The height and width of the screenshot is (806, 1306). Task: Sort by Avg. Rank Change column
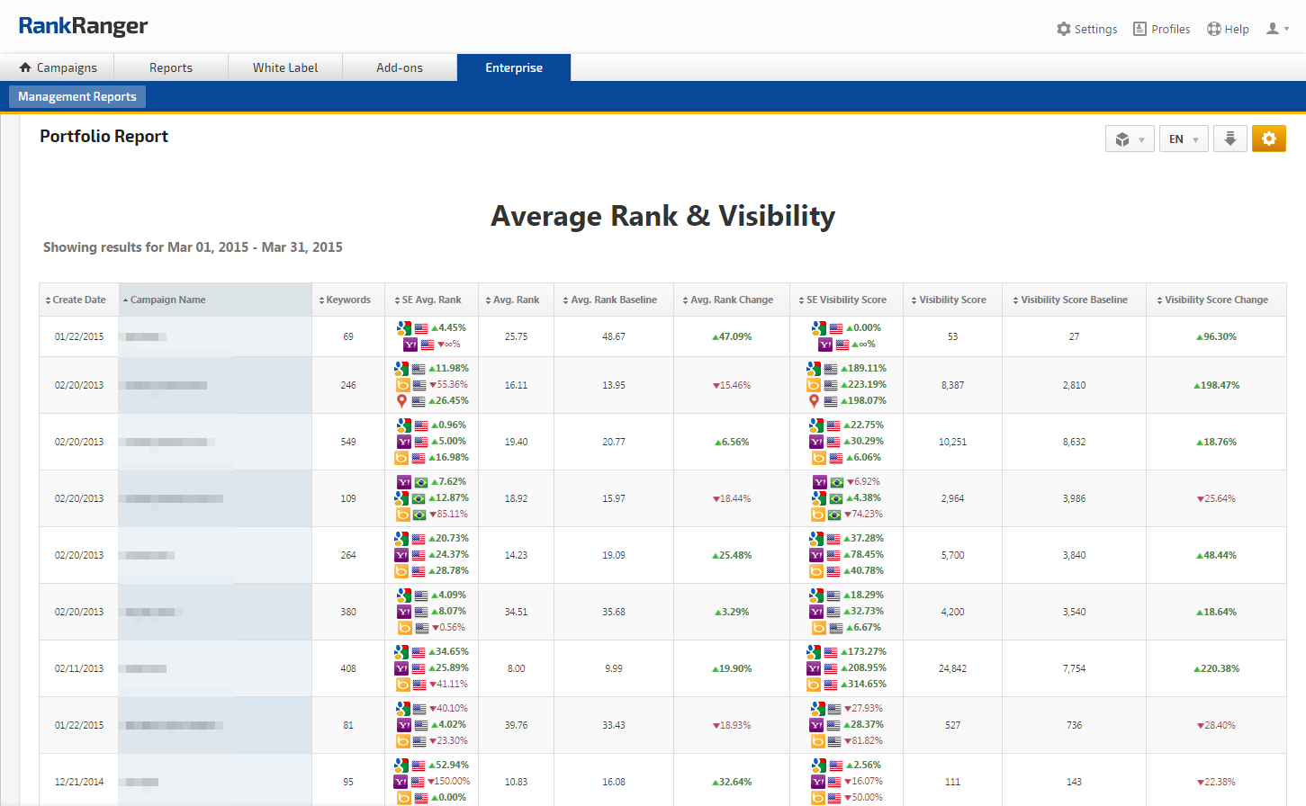click(731, 300)
